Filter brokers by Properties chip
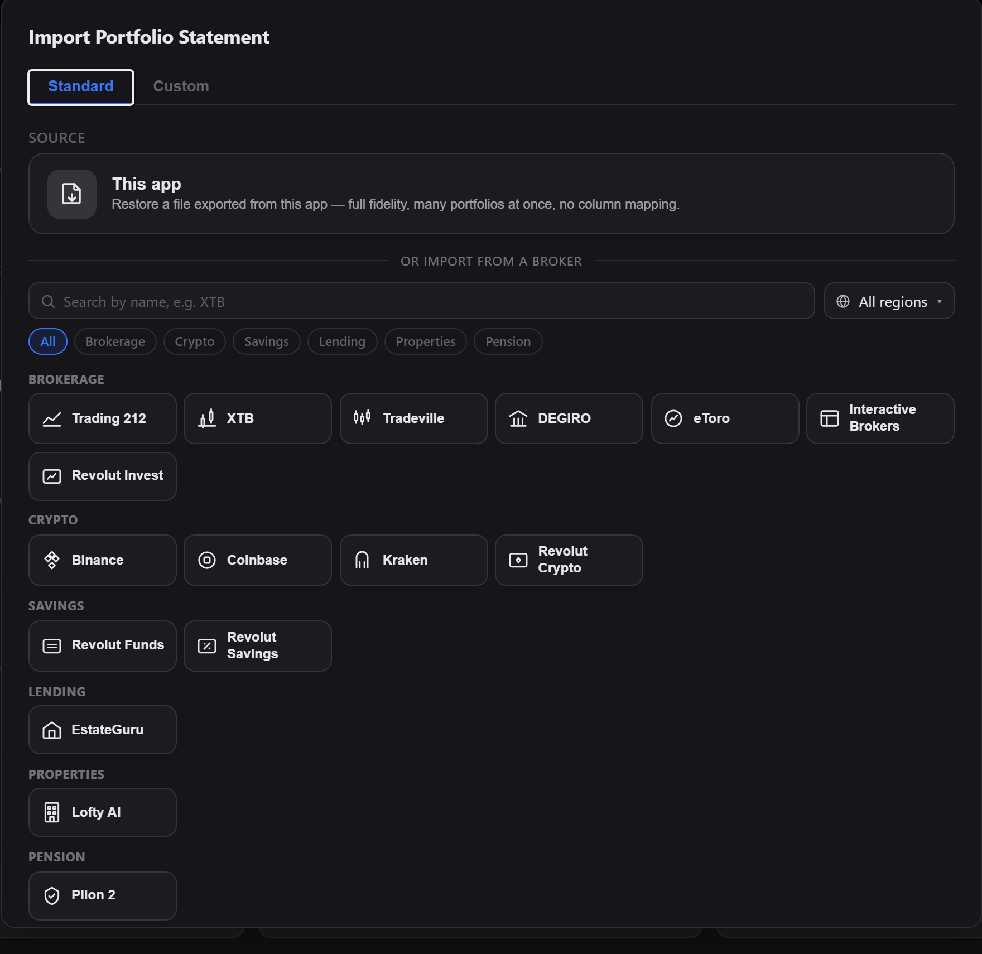Image resolution: width=982 pixels, height=954 pixels. point(426,341)
